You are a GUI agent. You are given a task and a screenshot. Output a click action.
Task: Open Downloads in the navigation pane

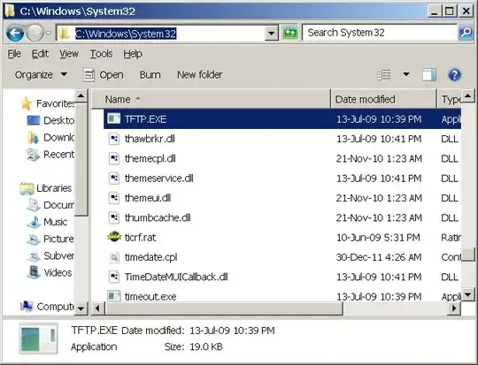[x=51, y=138]
